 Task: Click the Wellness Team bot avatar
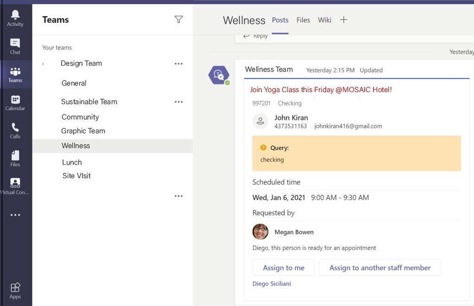pos(219,75)
